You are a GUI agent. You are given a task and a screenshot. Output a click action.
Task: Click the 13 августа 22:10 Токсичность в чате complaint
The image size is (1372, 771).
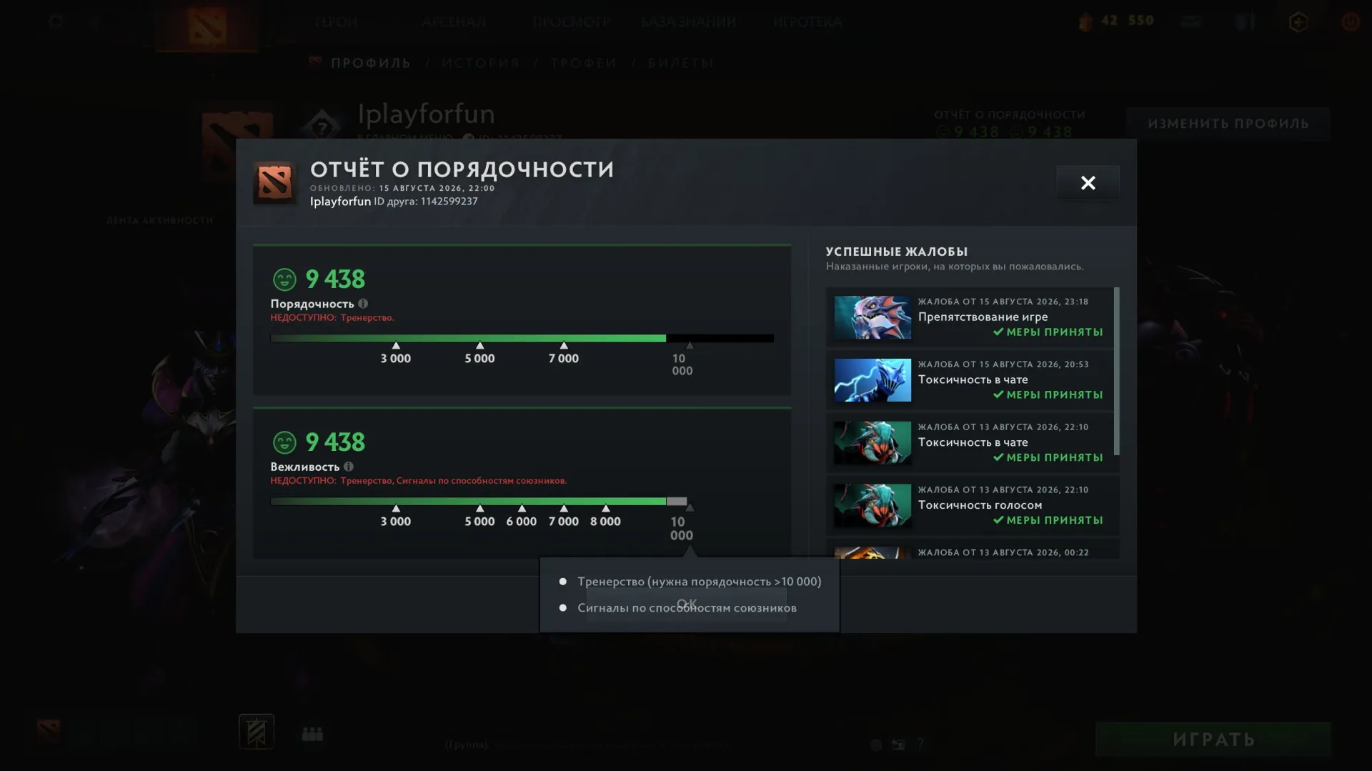(x=970, y=443)
